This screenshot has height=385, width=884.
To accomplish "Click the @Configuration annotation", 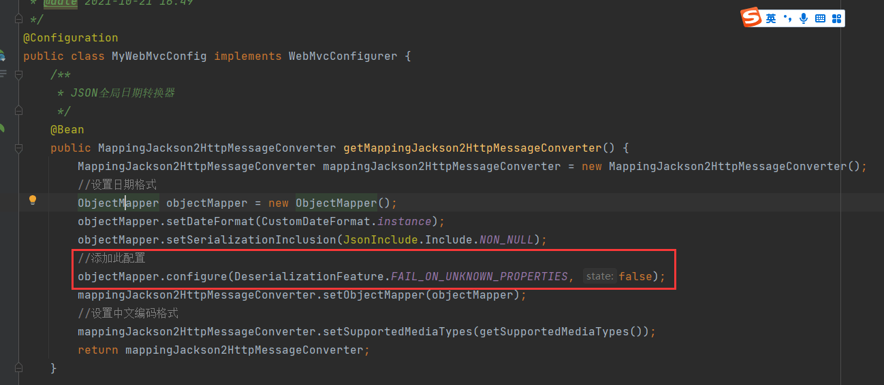I will tap(71, 38).
